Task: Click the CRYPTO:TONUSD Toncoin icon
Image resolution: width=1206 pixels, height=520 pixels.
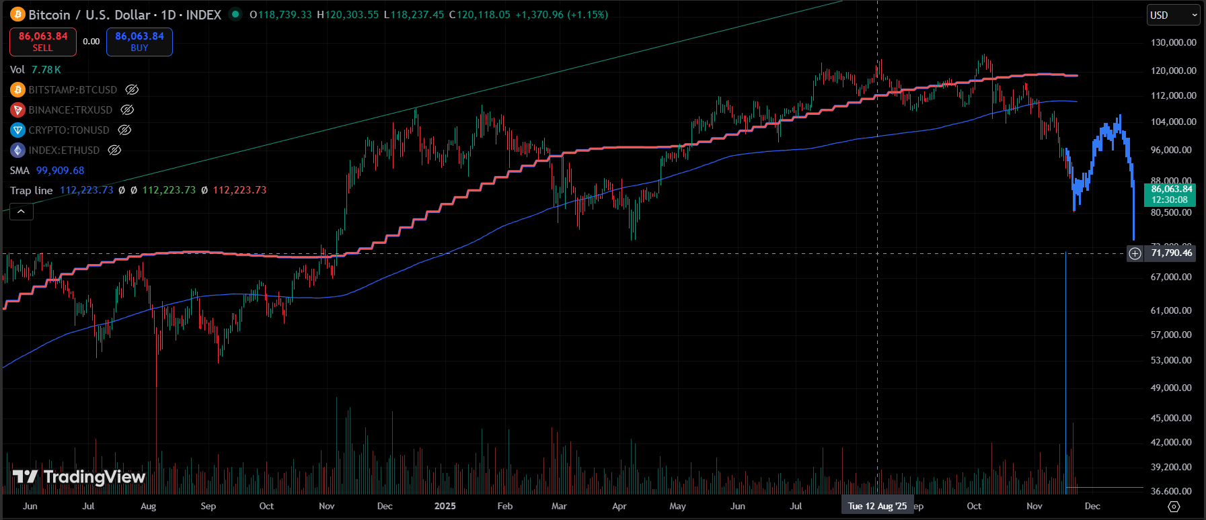Action: pyautogui.click(x=17, y=130)
